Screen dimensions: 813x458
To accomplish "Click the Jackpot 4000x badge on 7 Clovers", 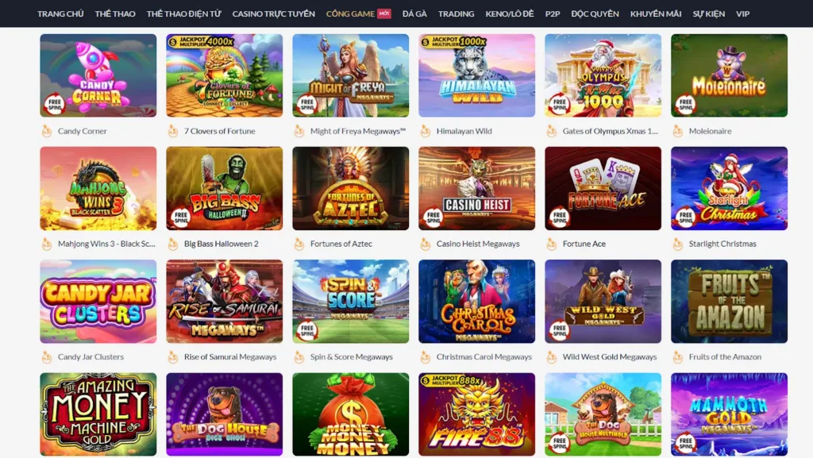I will [x=201, y=41].
